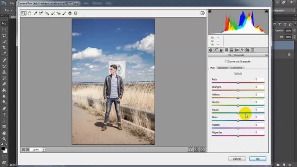This screenshot has height=167, width=297.
Task: Click the Oranges hue slider handle
Action: pos(238,90)
